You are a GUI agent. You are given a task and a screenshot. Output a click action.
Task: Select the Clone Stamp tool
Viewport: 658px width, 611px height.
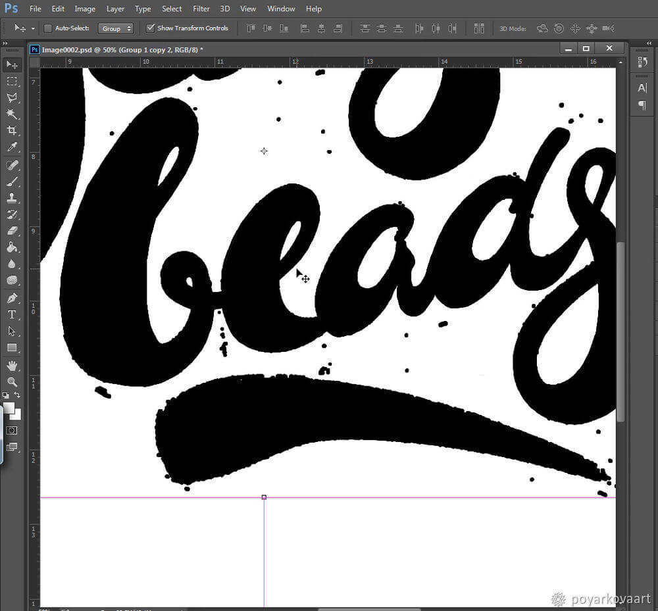[x=12, y=198]
